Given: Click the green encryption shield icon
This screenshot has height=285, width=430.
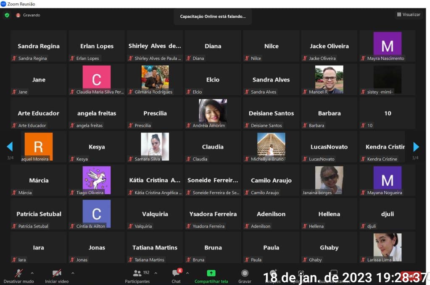Looking at the screenshot, I should [7, 15].
